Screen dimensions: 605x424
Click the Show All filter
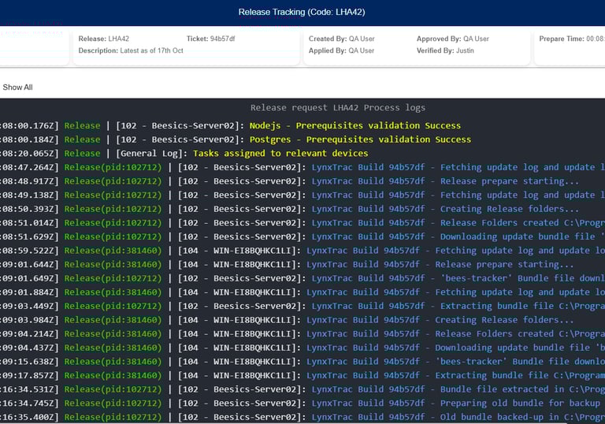[18, 87]
